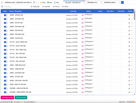Toggle Auto run mode

click(43, 2)
